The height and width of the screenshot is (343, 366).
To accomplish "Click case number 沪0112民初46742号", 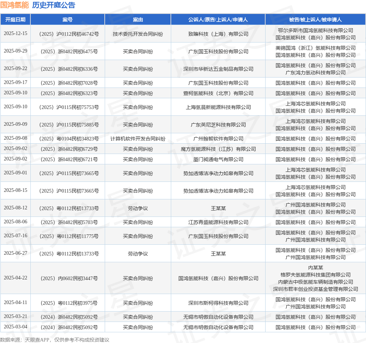I will [69, 34].
